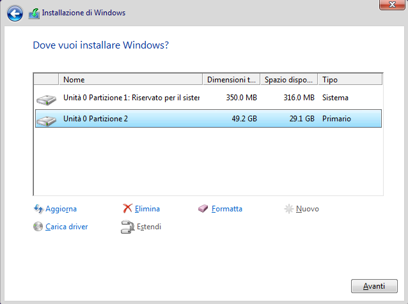Sort by the Nome column header
The width and height of the screenshot is (408, 304).
click(x=130, y=79)
